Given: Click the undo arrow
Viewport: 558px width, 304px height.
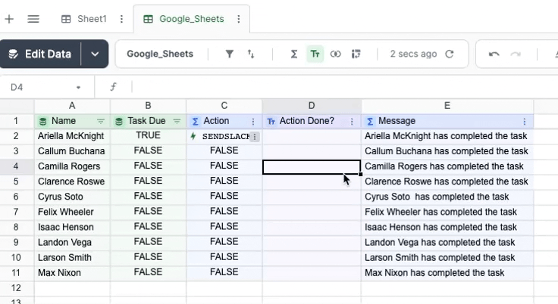Looking at the screenshot, I should coord(494,54).
